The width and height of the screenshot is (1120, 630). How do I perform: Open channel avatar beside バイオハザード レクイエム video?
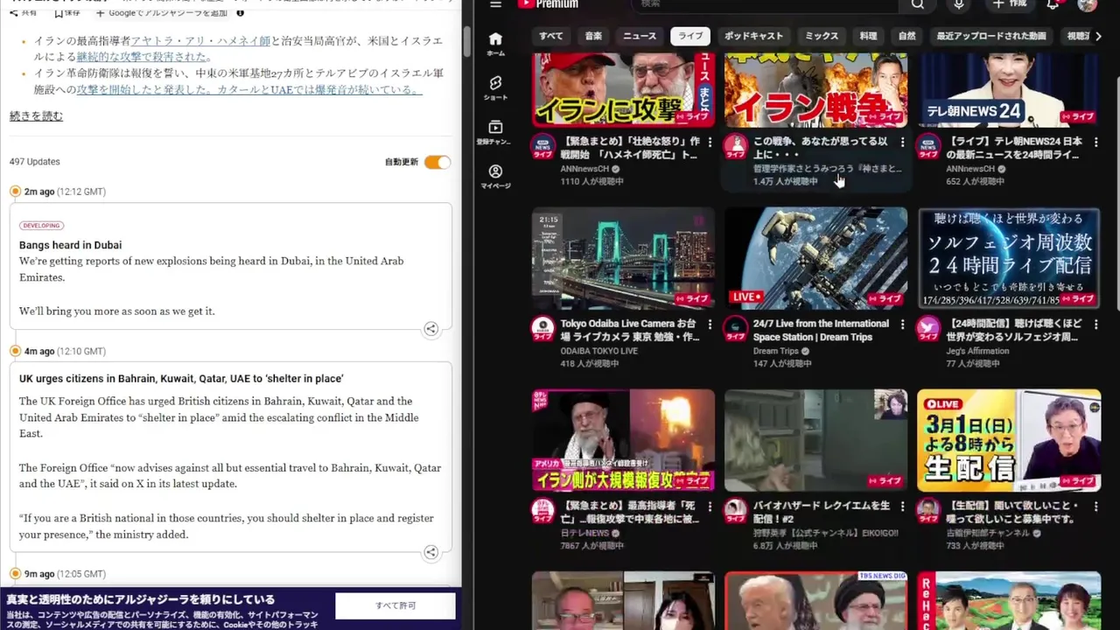(736, 511)
